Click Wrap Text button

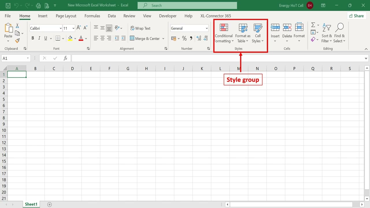click(140, 28)
